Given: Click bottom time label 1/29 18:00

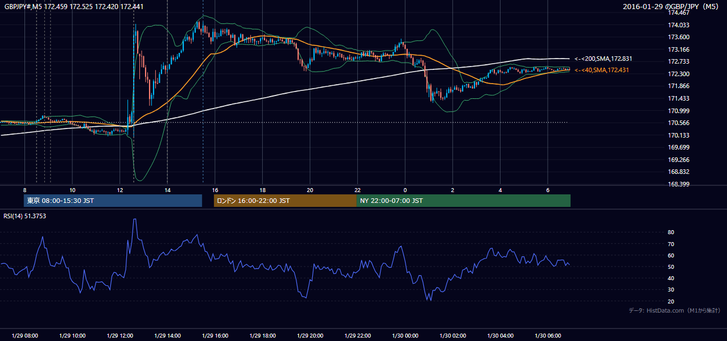Looking at the screenshot, I should click(262, 336).
